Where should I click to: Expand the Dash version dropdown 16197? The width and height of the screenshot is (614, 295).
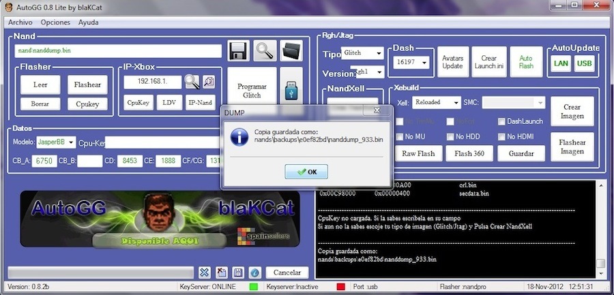411,62
